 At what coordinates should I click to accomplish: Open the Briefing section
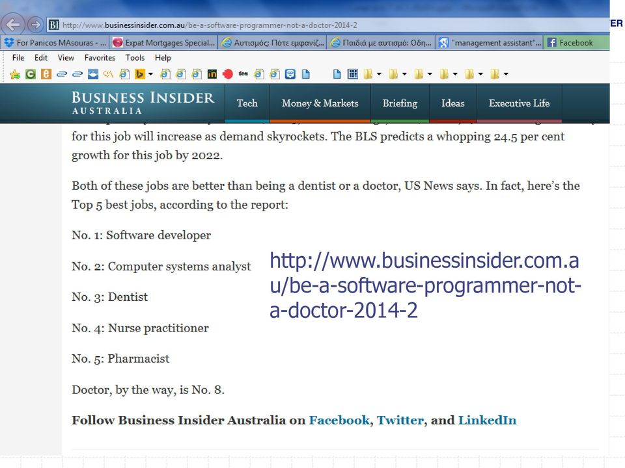click(x=400, y=103)
